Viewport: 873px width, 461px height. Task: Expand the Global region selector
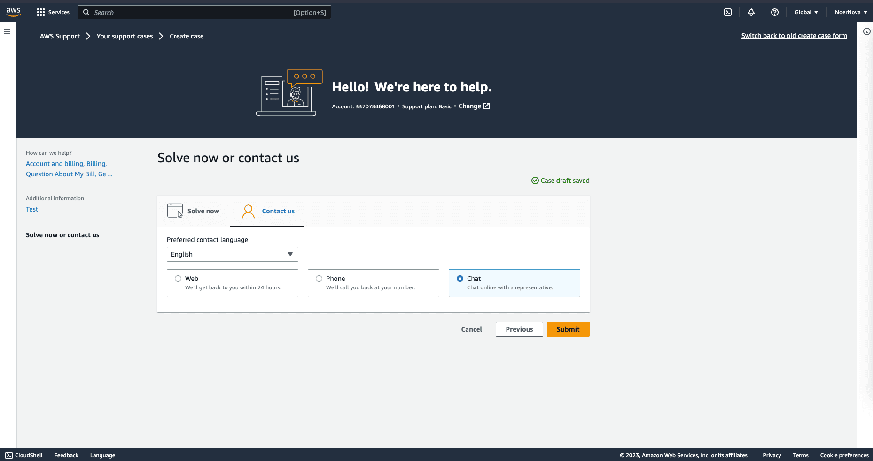(806, 12)
